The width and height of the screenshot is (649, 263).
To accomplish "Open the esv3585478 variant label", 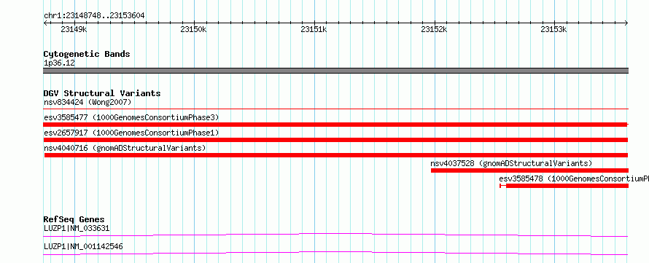I will click(574, 178).
